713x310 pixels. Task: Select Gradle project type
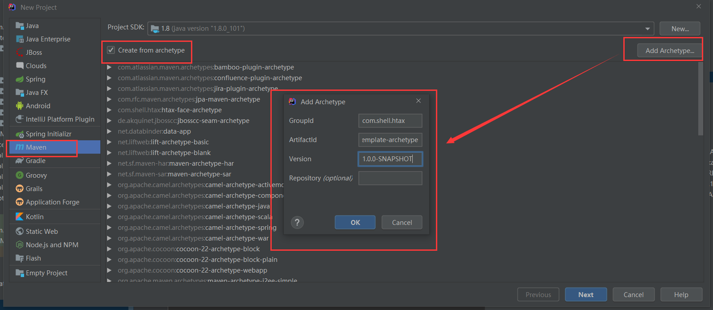click(55, 161)
